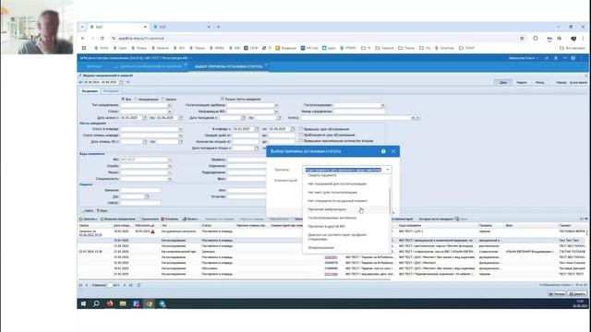Check Превышен срок обслуживания
The image size is (591, 332).
pos(301,129)
